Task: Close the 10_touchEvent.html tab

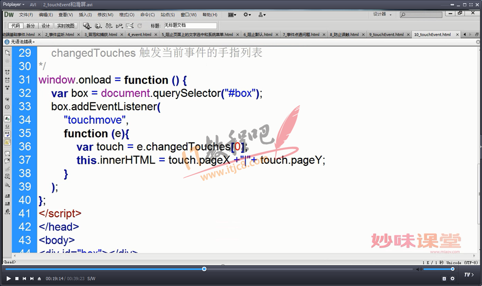Action: coord(457,35)
